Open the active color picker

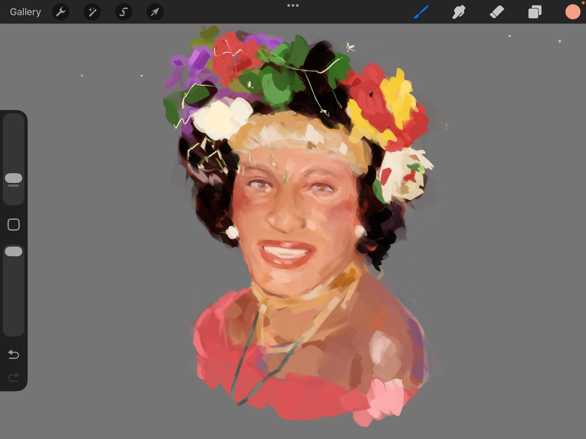click(573, 12)
